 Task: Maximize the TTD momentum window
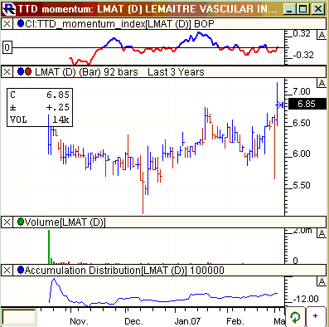click(x=303, y=9)
